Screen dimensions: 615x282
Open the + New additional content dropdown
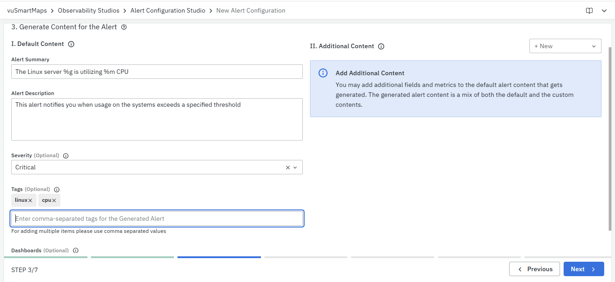[565, 46]
